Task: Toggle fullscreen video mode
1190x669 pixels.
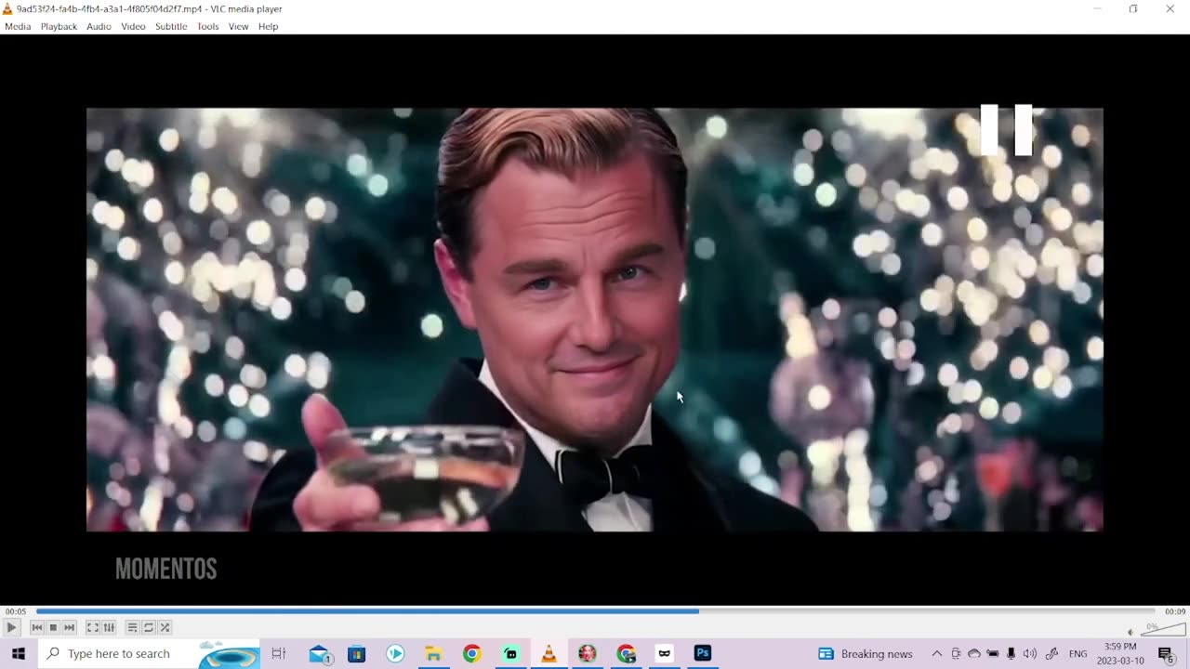Action: (93, 628)
